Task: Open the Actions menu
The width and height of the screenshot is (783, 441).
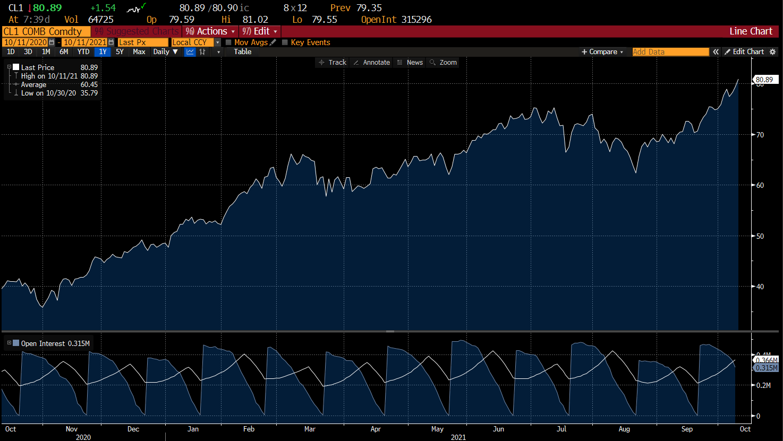Action: (x=210, y=31)
